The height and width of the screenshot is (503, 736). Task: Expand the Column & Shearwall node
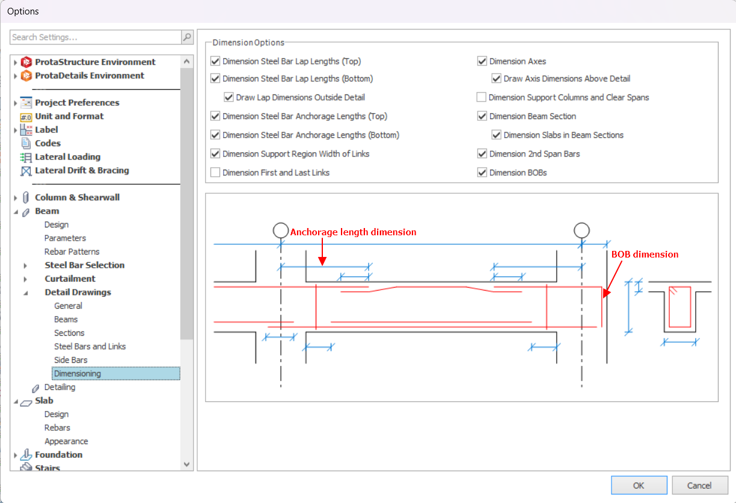pos(15,198)
